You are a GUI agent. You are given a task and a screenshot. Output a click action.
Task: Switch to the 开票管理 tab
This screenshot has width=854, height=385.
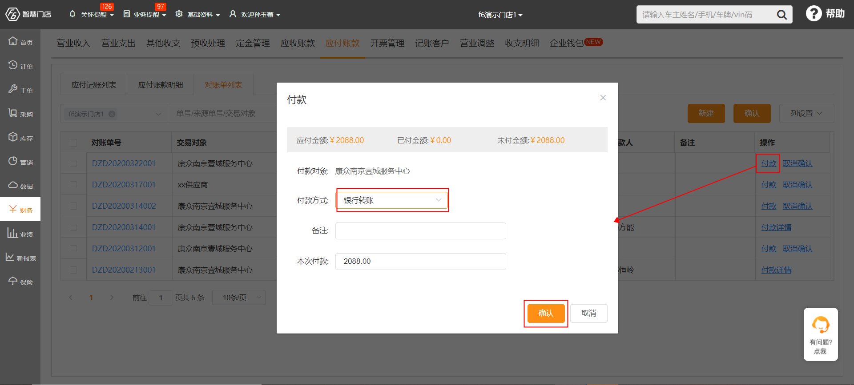[x=387, y=43]
